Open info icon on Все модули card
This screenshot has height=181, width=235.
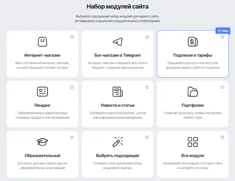(222, 137)
